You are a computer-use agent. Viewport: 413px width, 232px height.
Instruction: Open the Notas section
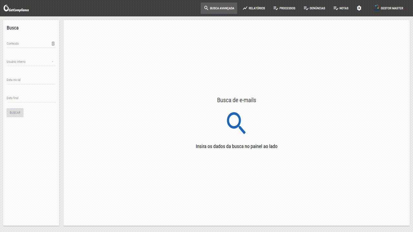(344, 8)
